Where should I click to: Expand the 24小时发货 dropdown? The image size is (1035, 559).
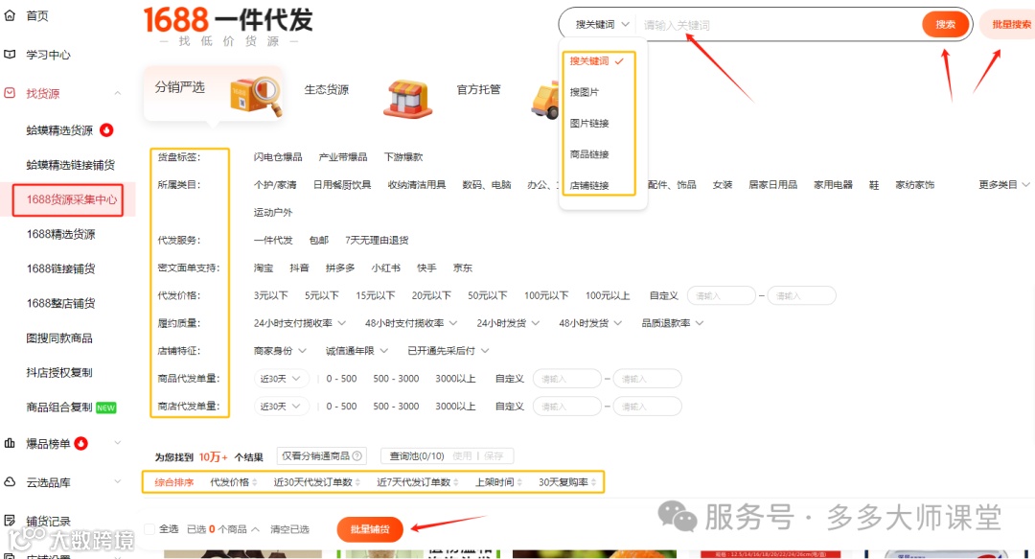coord(508,323)
